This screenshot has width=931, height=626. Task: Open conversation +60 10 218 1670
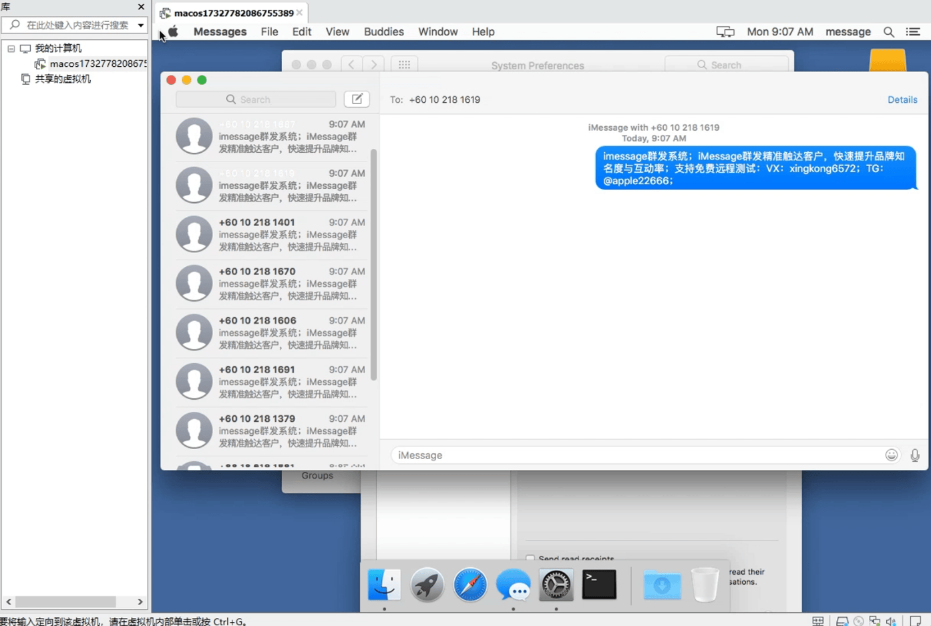pyautogui.click(x=270, y=284)
